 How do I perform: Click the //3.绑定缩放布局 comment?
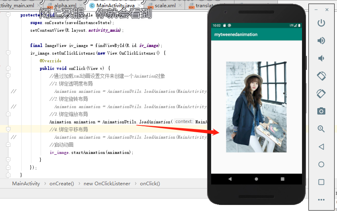pos(68,114)
